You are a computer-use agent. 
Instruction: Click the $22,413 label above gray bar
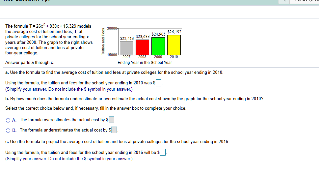pyautogui.click(x=127, y=39)
